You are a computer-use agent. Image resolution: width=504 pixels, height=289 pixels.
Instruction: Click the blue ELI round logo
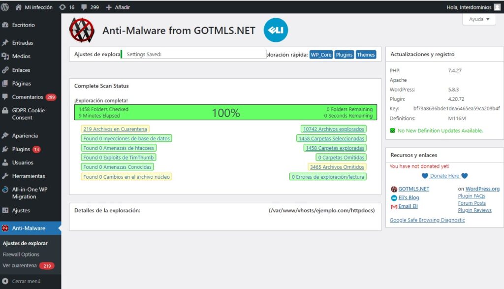tap(276, 30)
